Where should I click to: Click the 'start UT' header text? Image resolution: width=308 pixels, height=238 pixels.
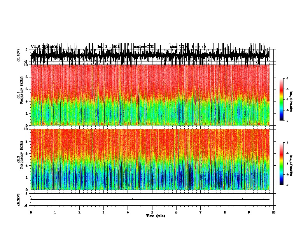click(x=177, y=47)
